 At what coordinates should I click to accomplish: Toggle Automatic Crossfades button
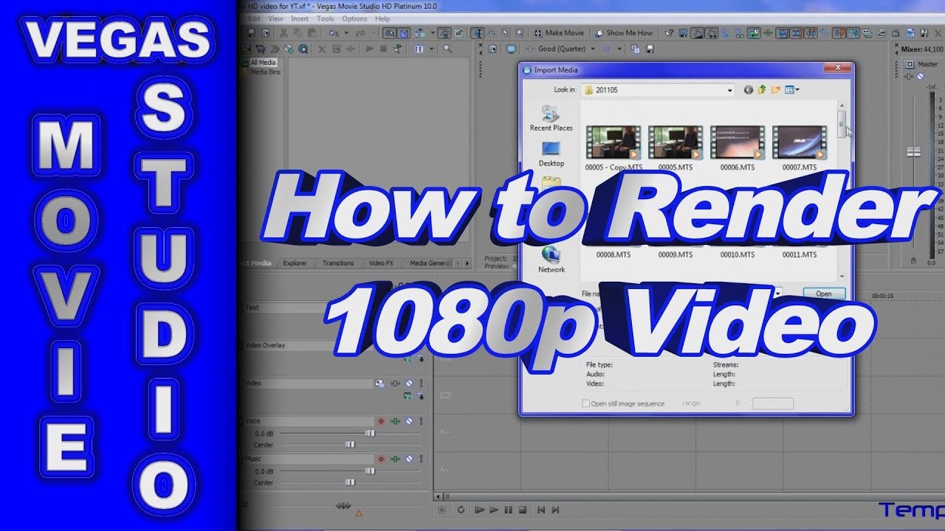[x=403, y=33]
